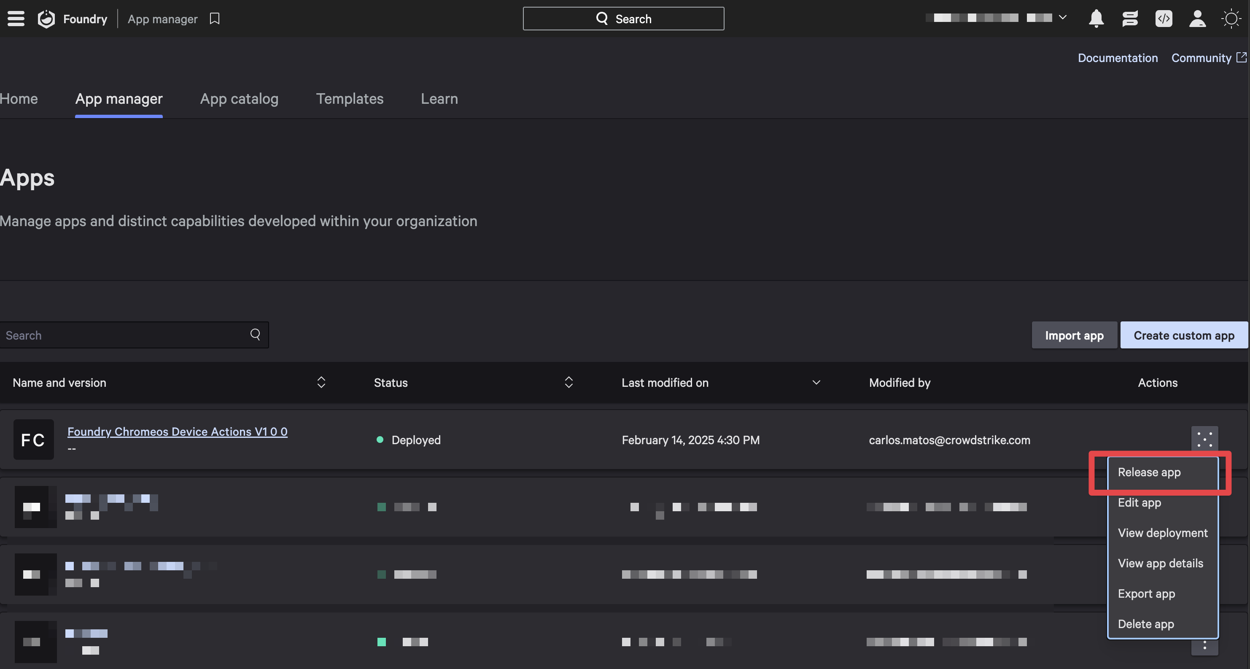The height and width of the screenshot is (669, 1250).
Task: Click the FC app avatar tile
Action: (33, 440)
